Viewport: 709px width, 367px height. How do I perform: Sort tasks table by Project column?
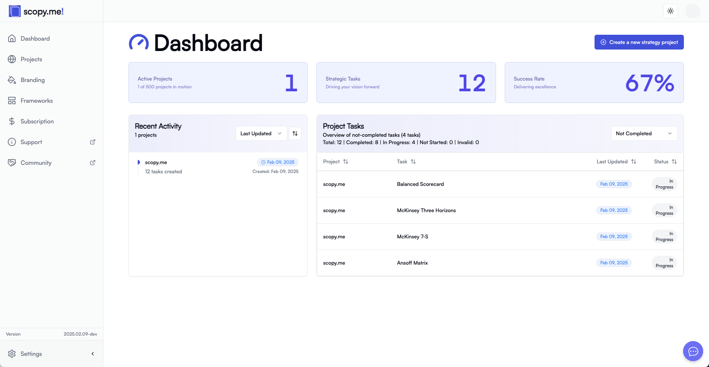[345, 162]
